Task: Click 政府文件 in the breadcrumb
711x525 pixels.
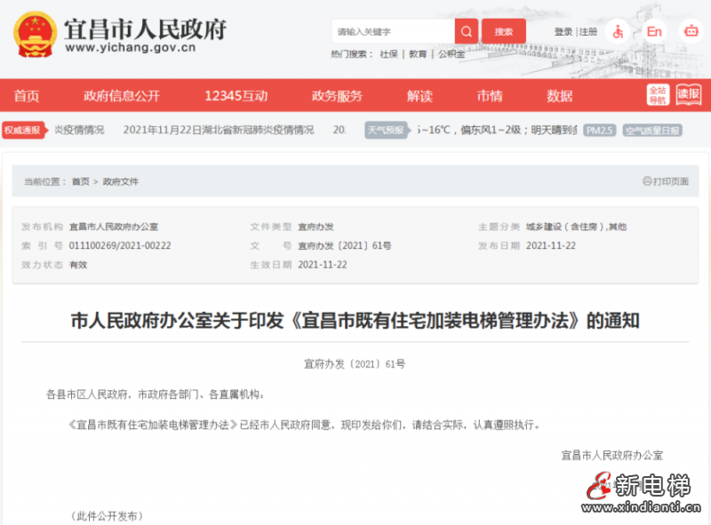Action: [121, 181]
